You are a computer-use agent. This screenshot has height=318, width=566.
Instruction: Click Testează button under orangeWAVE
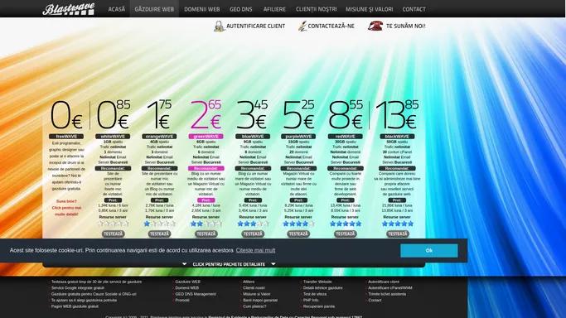(x=160, y=234)
